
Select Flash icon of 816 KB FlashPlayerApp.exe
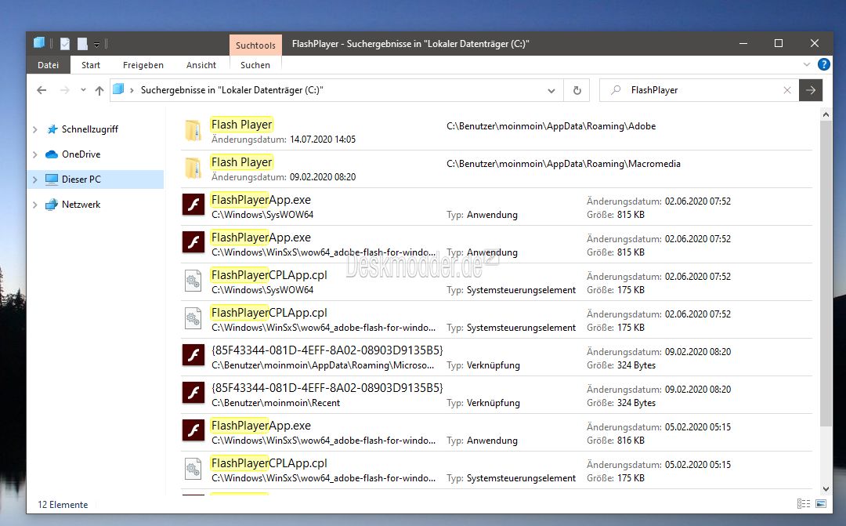tap(193, 430)
